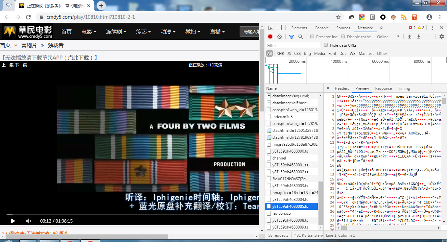Toggle the network filter funnel icon

(291, 37)
